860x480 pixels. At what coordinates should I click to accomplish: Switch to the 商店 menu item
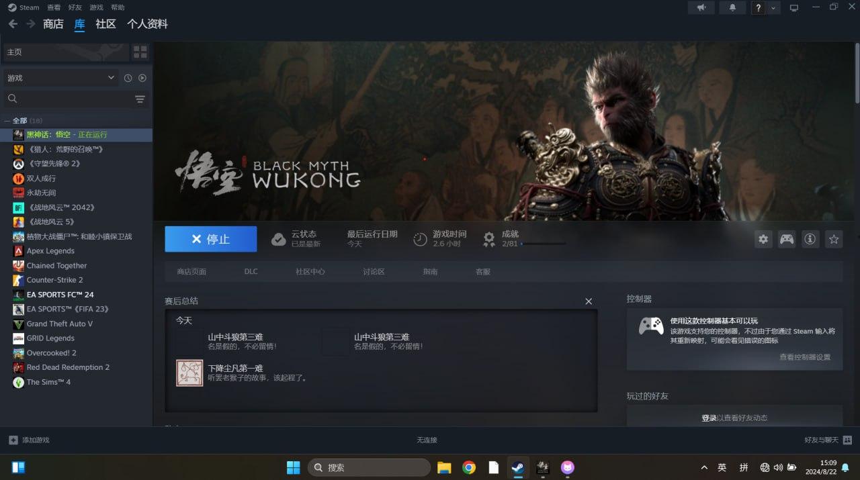pos(53,23)
